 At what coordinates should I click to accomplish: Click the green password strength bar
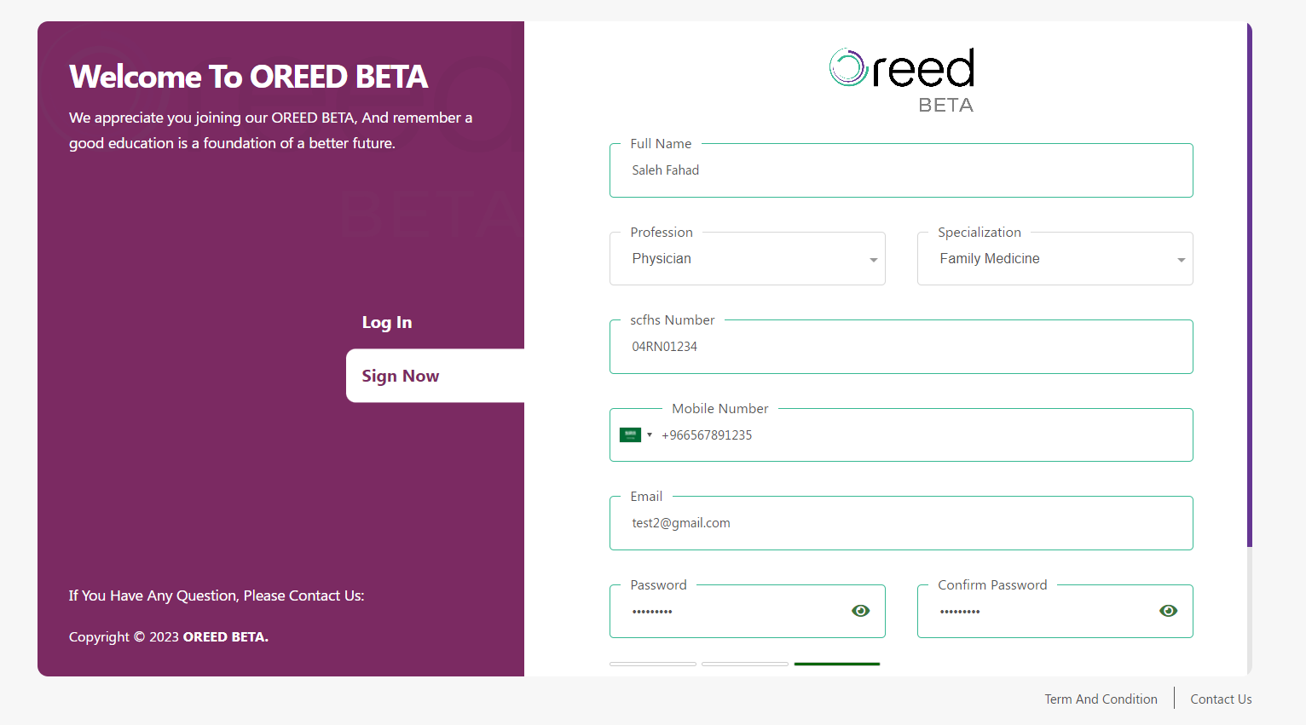pyautogui.click(x=837, y=664)
